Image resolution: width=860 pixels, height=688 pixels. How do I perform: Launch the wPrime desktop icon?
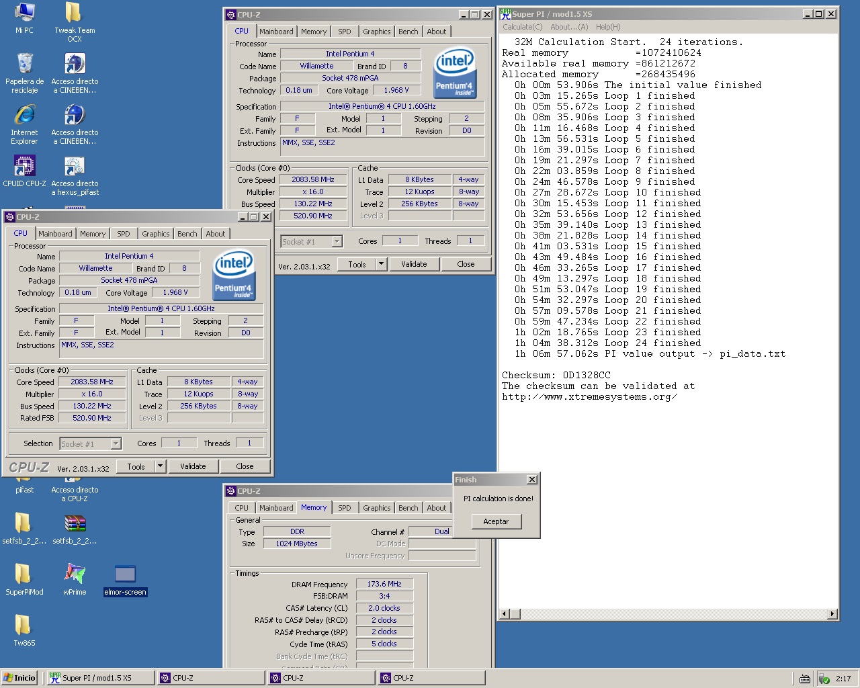[75, 579]
